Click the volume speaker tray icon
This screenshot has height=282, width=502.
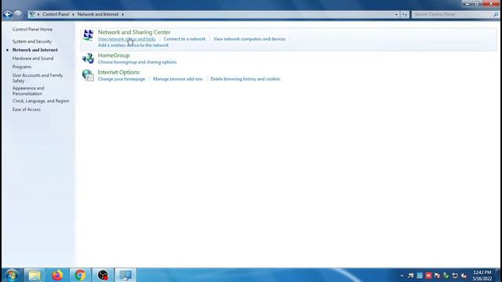coord(464,276)
